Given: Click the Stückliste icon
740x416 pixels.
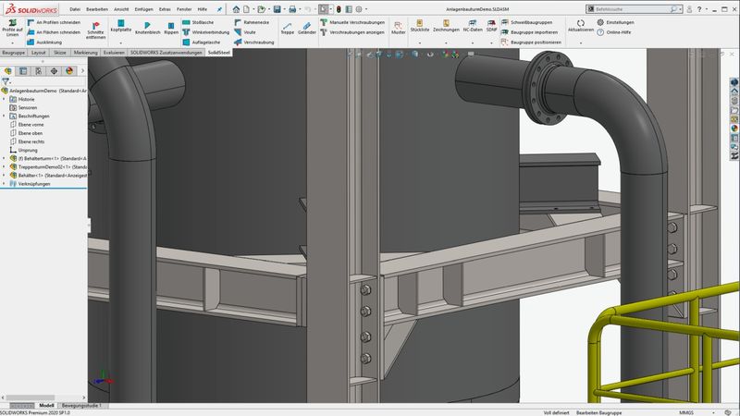Looking at the screenshot, I should [x=419, y=22].
